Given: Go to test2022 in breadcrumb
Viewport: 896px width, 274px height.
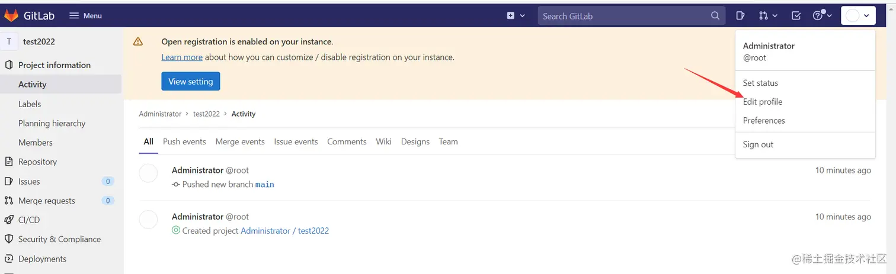Looking at the screenshot, I should tap(206, 114).
